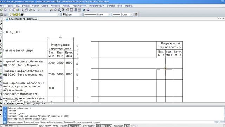Toggle ВЕС lineweight display

(99, 126)
